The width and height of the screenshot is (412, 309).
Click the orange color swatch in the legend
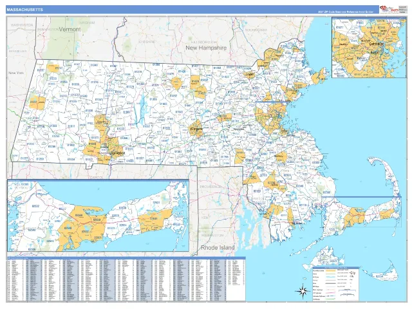coord(330,270)
